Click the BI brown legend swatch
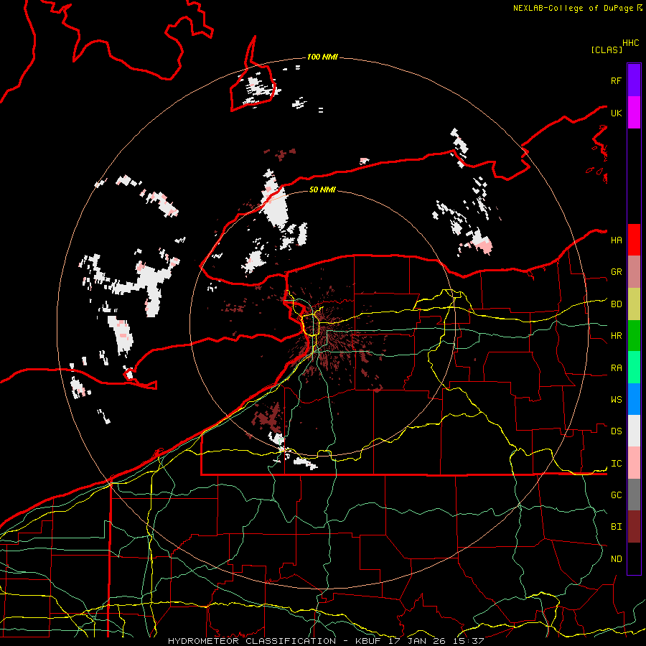Screen dimensions: 646x646 point(634,527)
